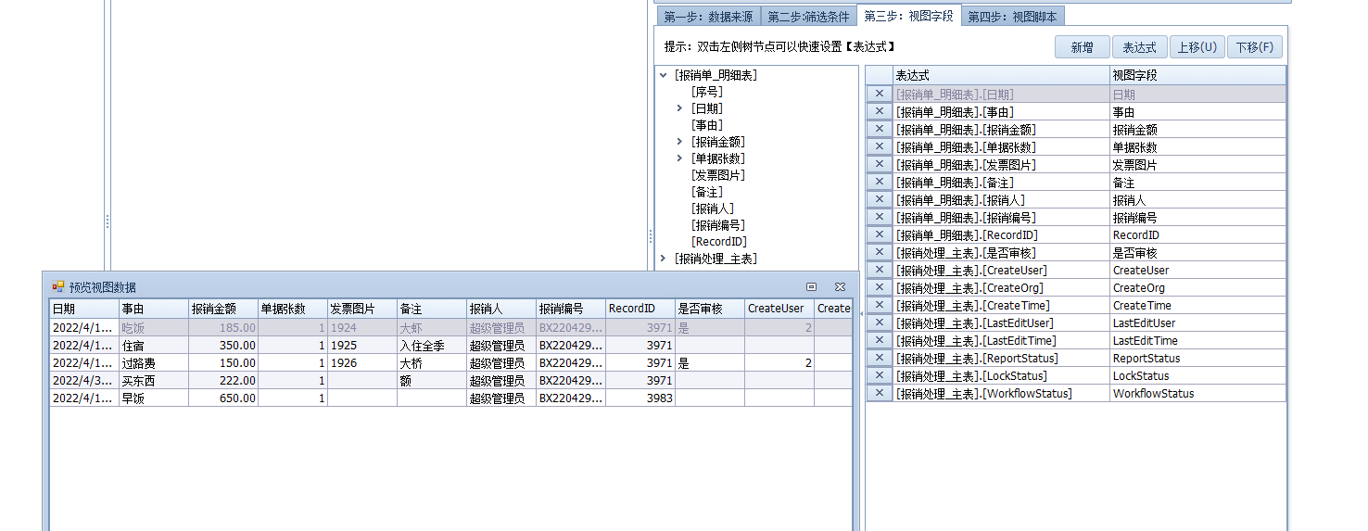Click the 表达式 button
This screenshot has width=1368, height=531.
[1139, 47]
